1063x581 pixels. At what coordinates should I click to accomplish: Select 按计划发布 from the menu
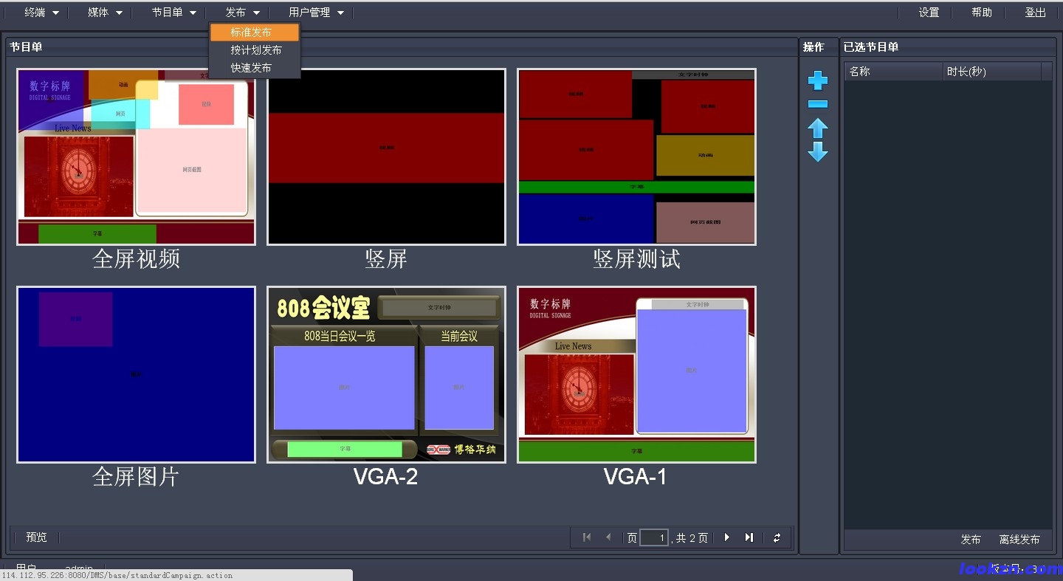[x=255, y=50]
